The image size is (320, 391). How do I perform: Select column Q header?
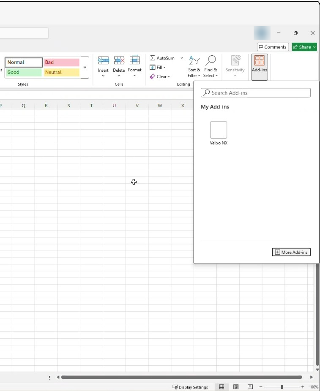tap(24, 106)
